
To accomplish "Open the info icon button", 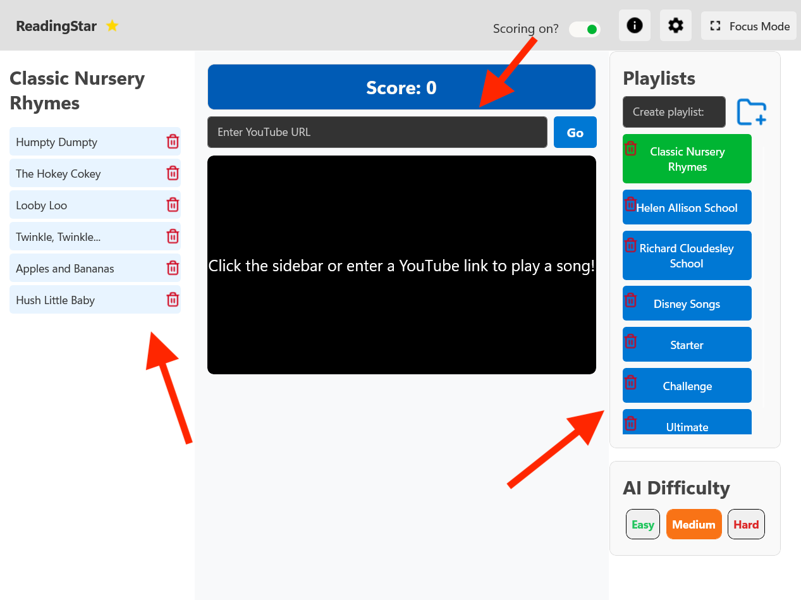I will tap(634, 26).
